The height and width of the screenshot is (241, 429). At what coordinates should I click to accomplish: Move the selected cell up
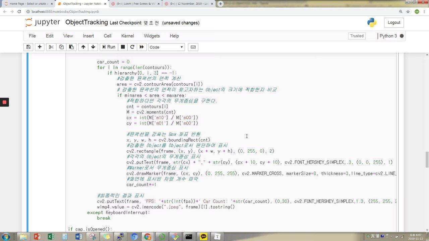83,47
